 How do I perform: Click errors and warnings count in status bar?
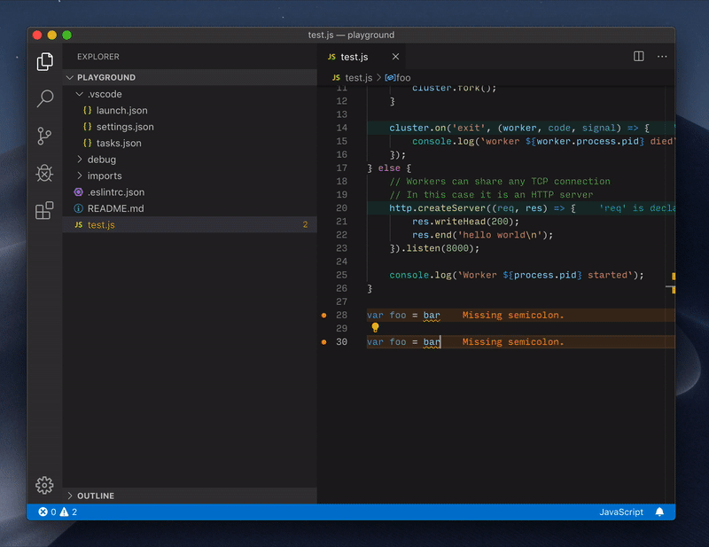click(58, 512)
